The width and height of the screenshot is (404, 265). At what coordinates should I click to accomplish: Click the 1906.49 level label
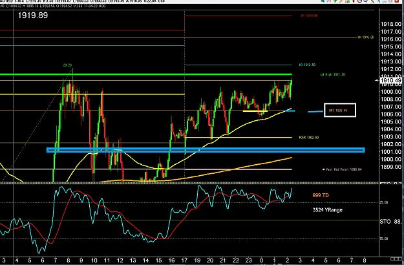338,111
